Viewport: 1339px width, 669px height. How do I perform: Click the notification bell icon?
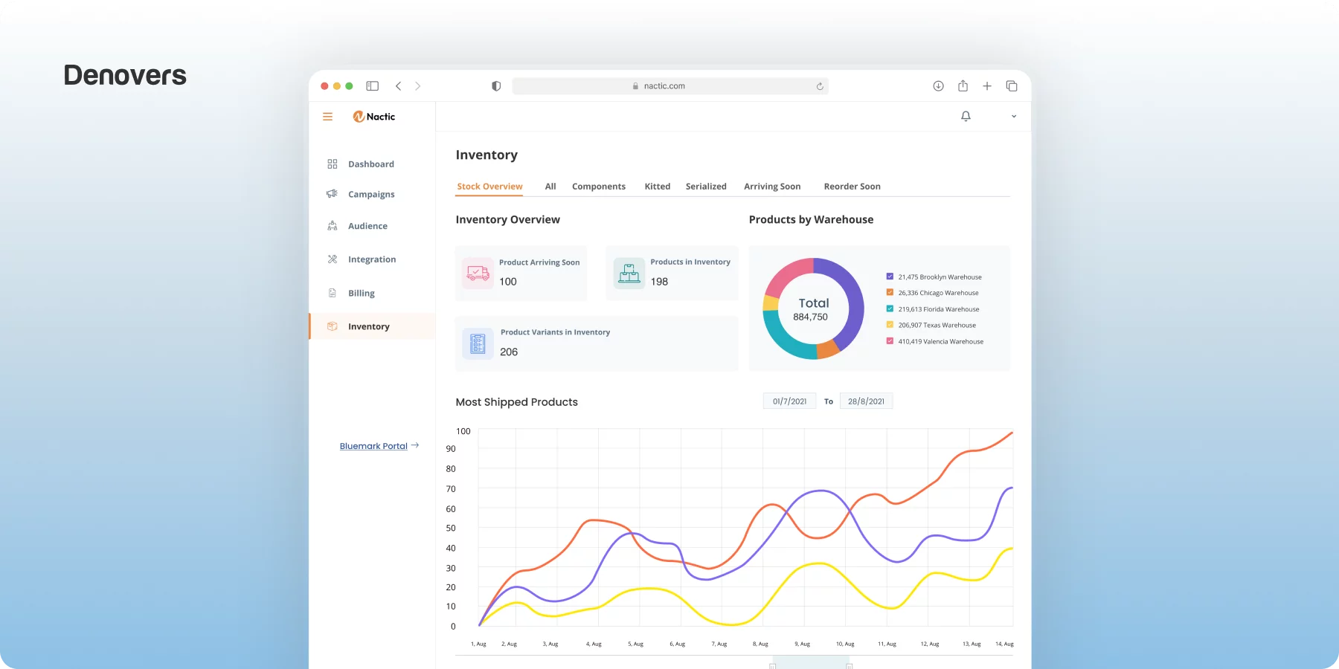(x=966, y=117)
